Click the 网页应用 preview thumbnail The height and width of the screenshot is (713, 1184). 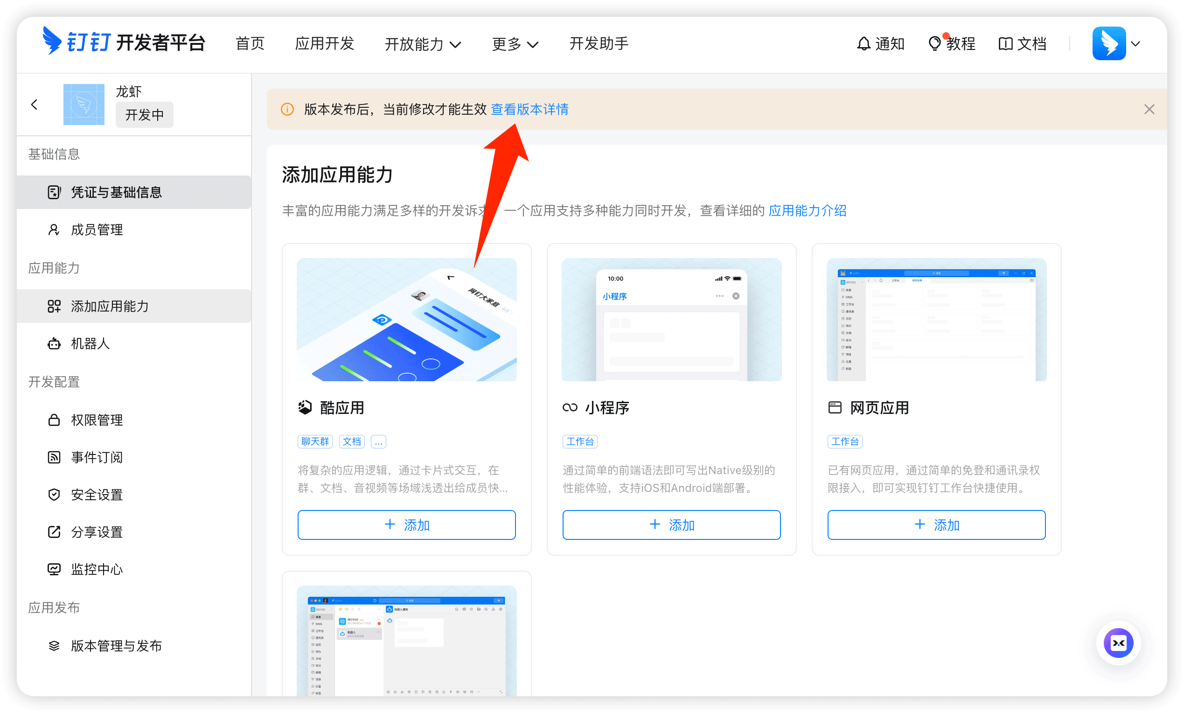936,320
